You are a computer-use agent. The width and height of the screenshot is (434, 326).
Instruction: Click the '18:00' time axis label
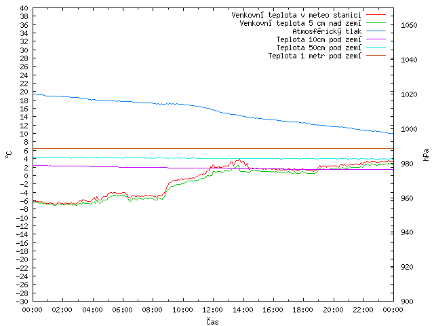(303, 310)
